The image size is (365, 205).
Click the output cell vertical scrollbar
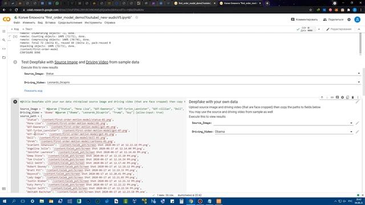pos(360,44)
